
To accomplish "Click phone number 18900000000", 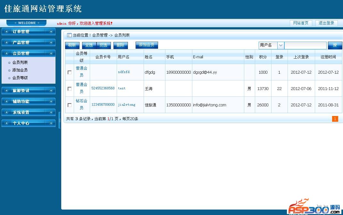I will point(179,72).
